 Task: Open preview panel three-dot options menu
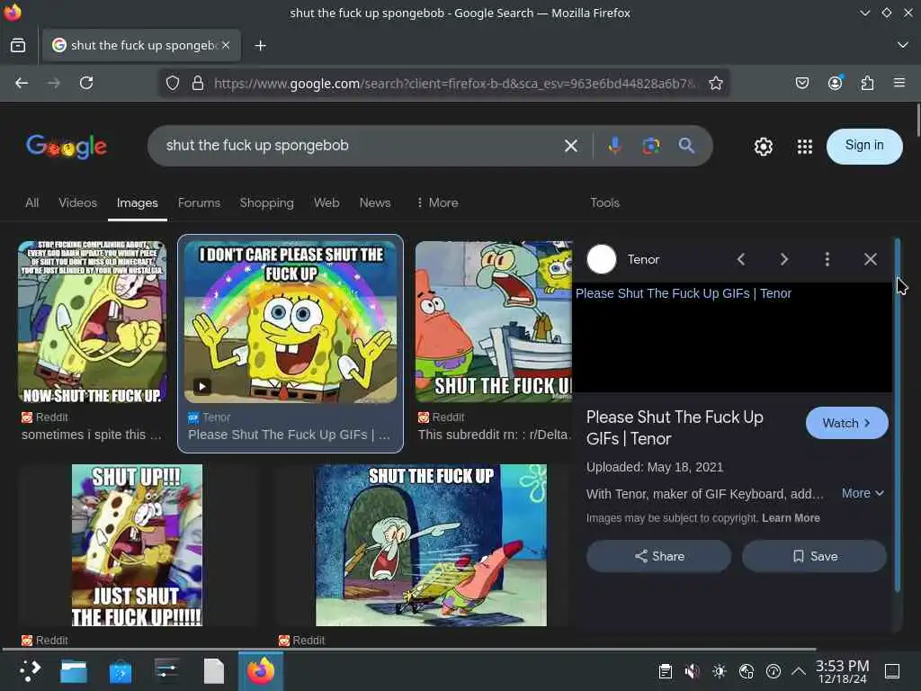point(827,259)
